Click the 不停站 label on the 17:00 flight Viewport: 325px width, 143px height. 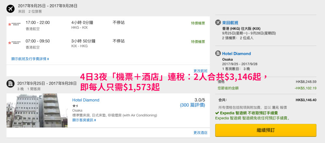coord(119,23)
